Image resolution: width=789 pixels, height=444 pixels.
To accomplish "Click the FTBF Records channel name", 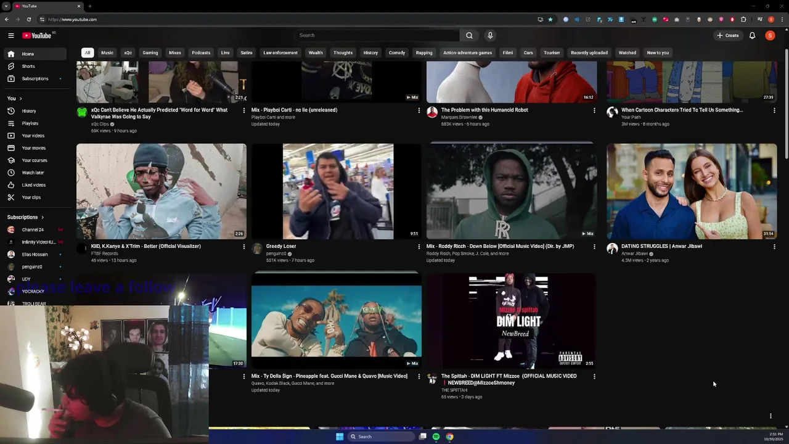I will (x=104, y=253).
